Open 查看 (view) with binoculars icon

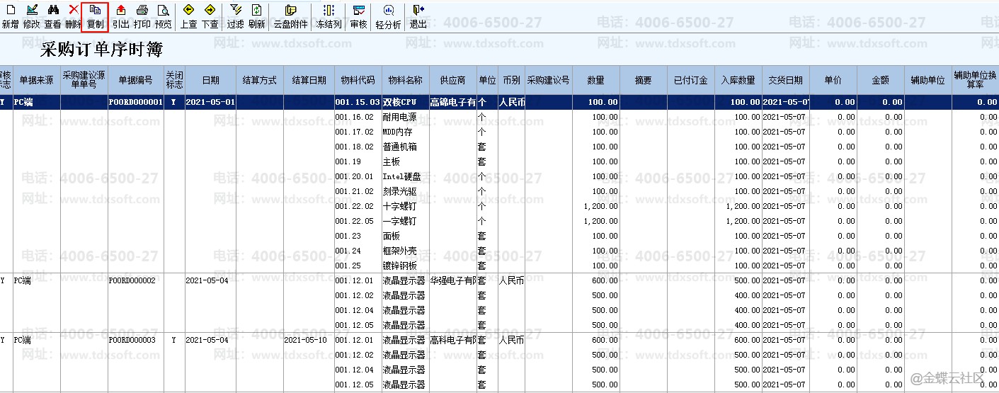[x=52, y=16]
